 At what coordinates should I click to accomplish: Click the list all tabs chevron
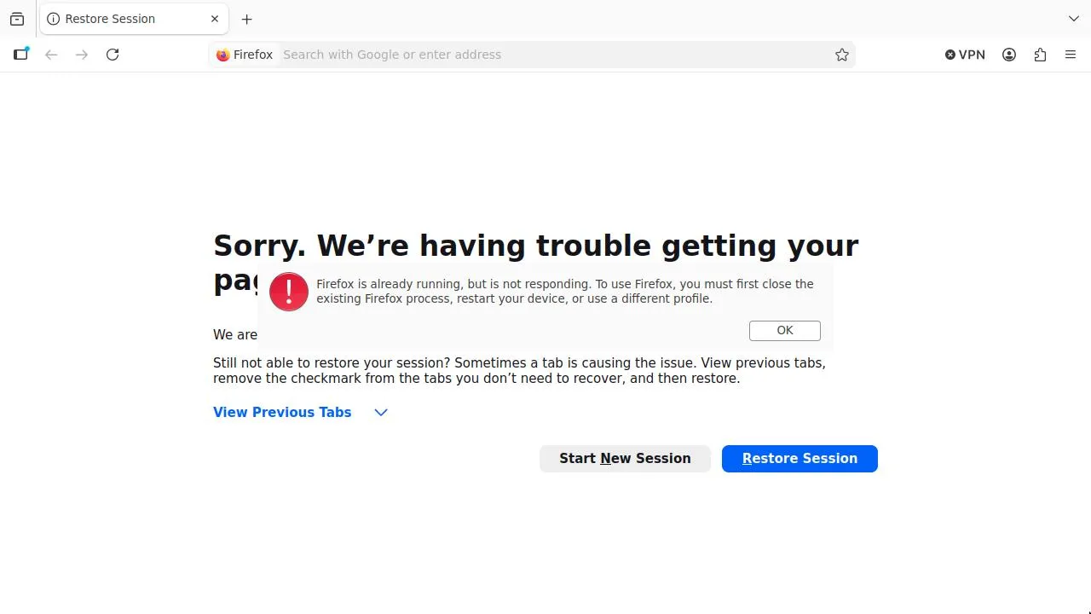[x=1073, y=19]
